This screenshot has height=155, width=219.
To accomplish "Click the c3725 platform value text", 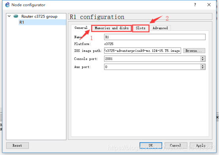I will [x=109, y=44].
